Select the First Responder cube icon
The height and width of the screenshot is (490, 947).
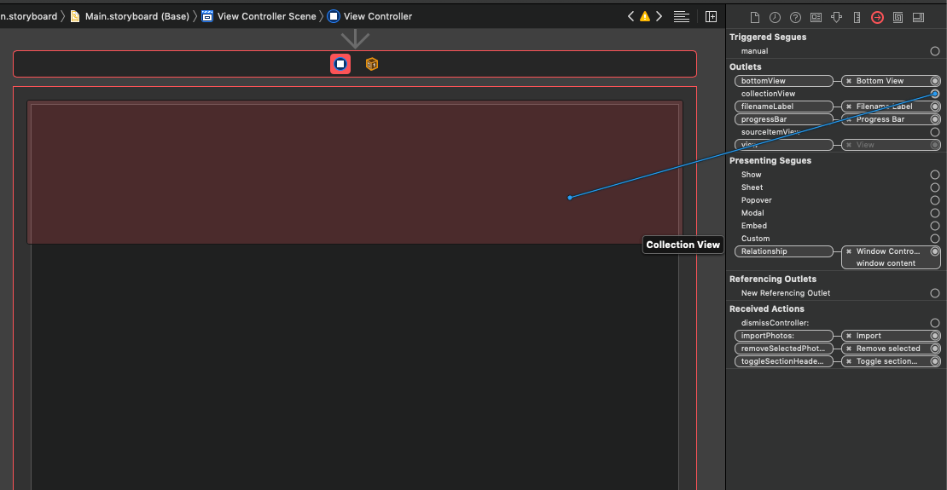tap(372, 64)
